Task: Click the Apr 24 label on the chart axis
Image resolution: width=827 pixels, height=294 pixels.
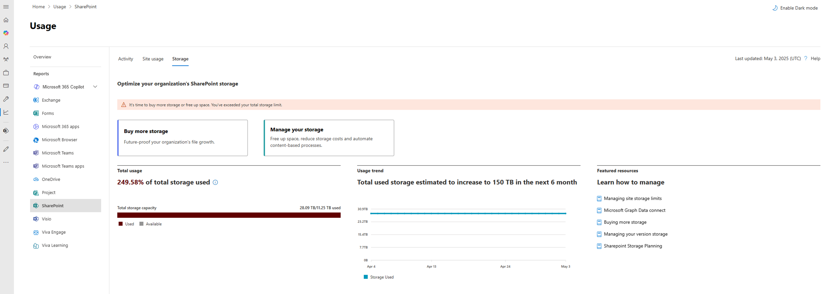Action: coord(505,266)
